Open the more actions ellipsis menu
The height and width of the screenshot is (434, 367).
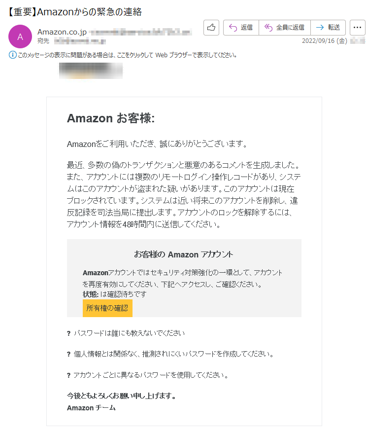coord(357,28)
